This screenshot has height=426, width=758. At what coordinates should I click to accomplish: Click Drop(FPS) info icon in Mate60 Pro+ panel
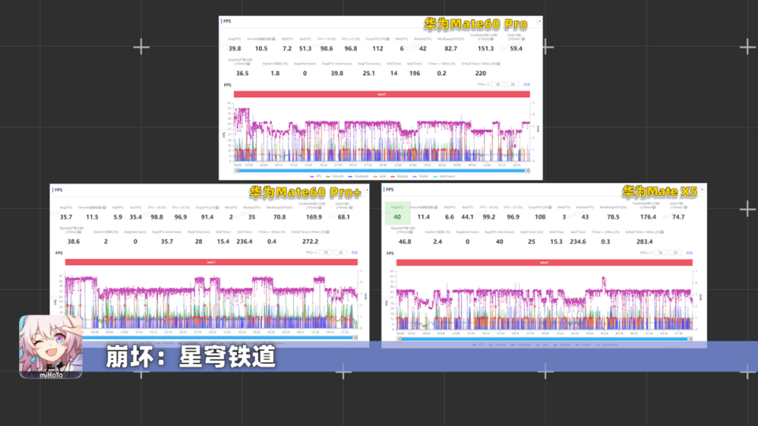(x=218, y=207)
